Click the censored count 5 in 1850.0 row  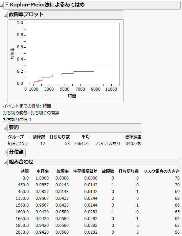[x=137, y=225]
